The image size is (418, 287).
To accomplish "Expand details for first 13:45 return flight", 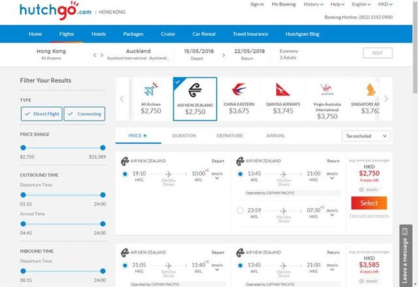I will click(332, 175).
